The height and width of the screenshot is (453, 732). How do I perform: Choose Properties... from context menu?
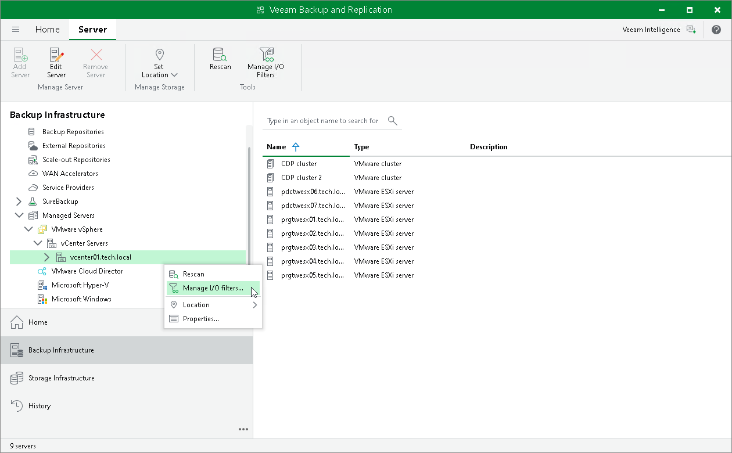pos(213,319)
